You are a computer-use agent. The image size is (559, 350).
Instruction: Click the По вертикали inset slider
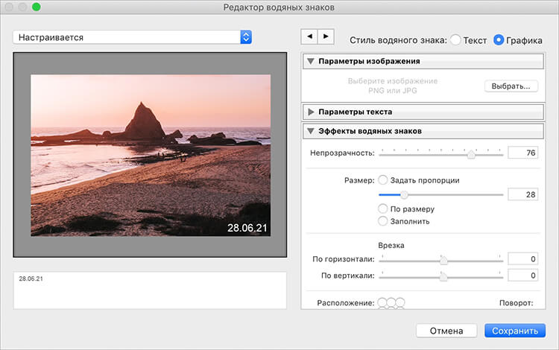441,276
